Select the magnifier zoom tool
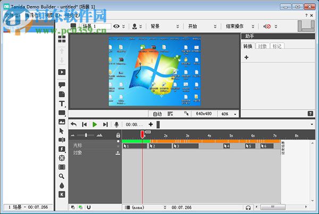 tap(62, 176)
